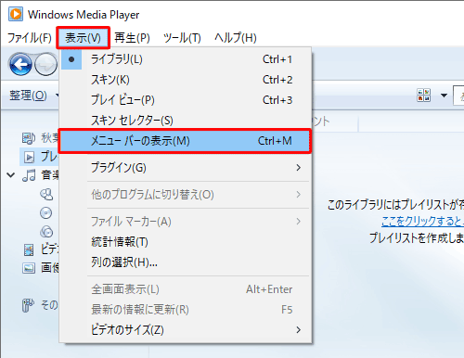
Task: Open スキン セレクター(S)
Action: [x=185, y=121]
